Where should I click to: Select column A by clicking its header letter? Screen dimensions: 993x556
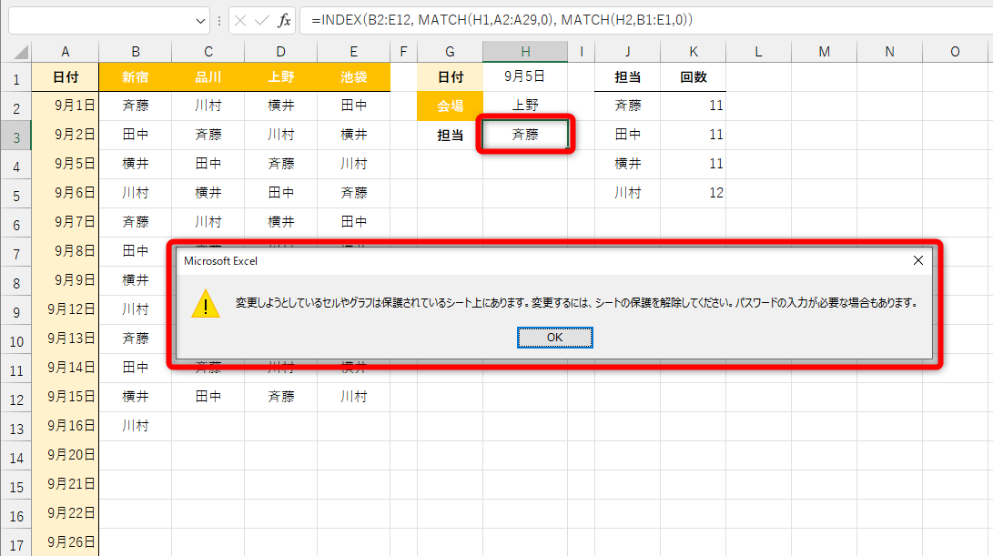(65, 51)
